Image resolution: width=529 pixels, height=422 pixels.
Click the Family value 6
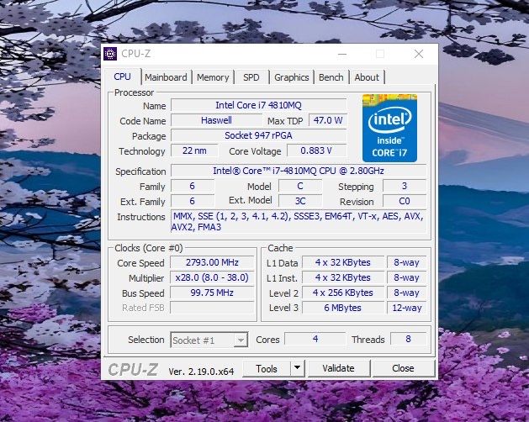pyautogui.click(x=193, y=187)
